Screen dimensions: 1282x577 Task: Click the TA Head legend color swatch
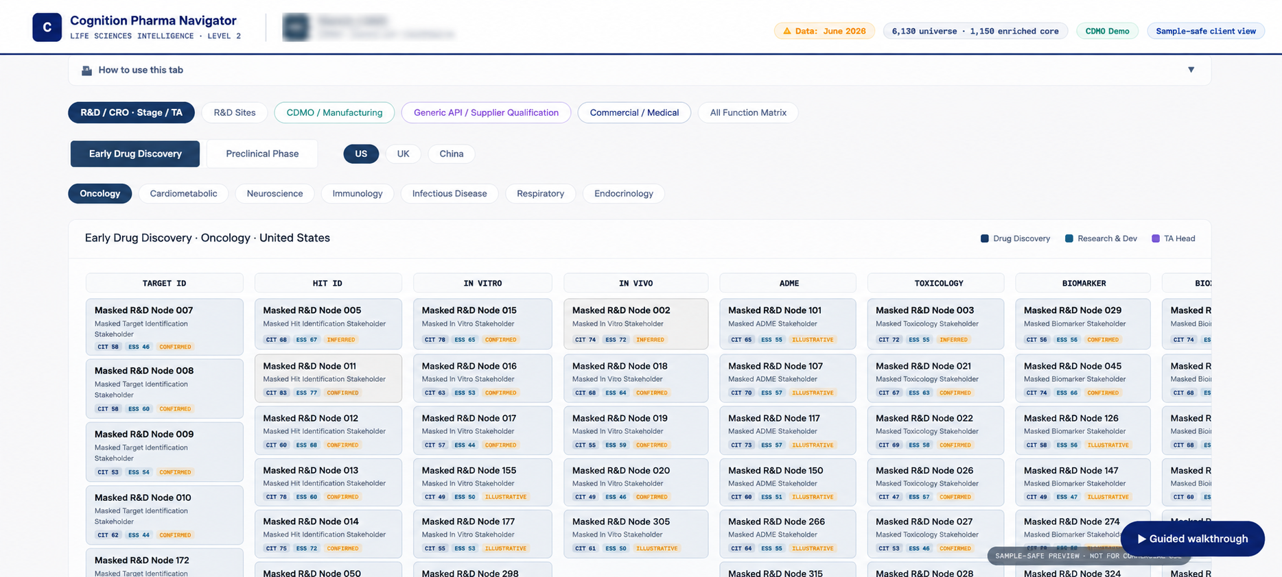(1156, 238)
